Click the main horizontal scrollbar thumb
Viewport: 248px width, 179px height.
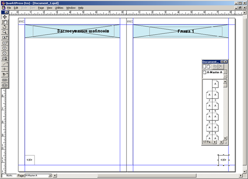click(x=147, y=175)
